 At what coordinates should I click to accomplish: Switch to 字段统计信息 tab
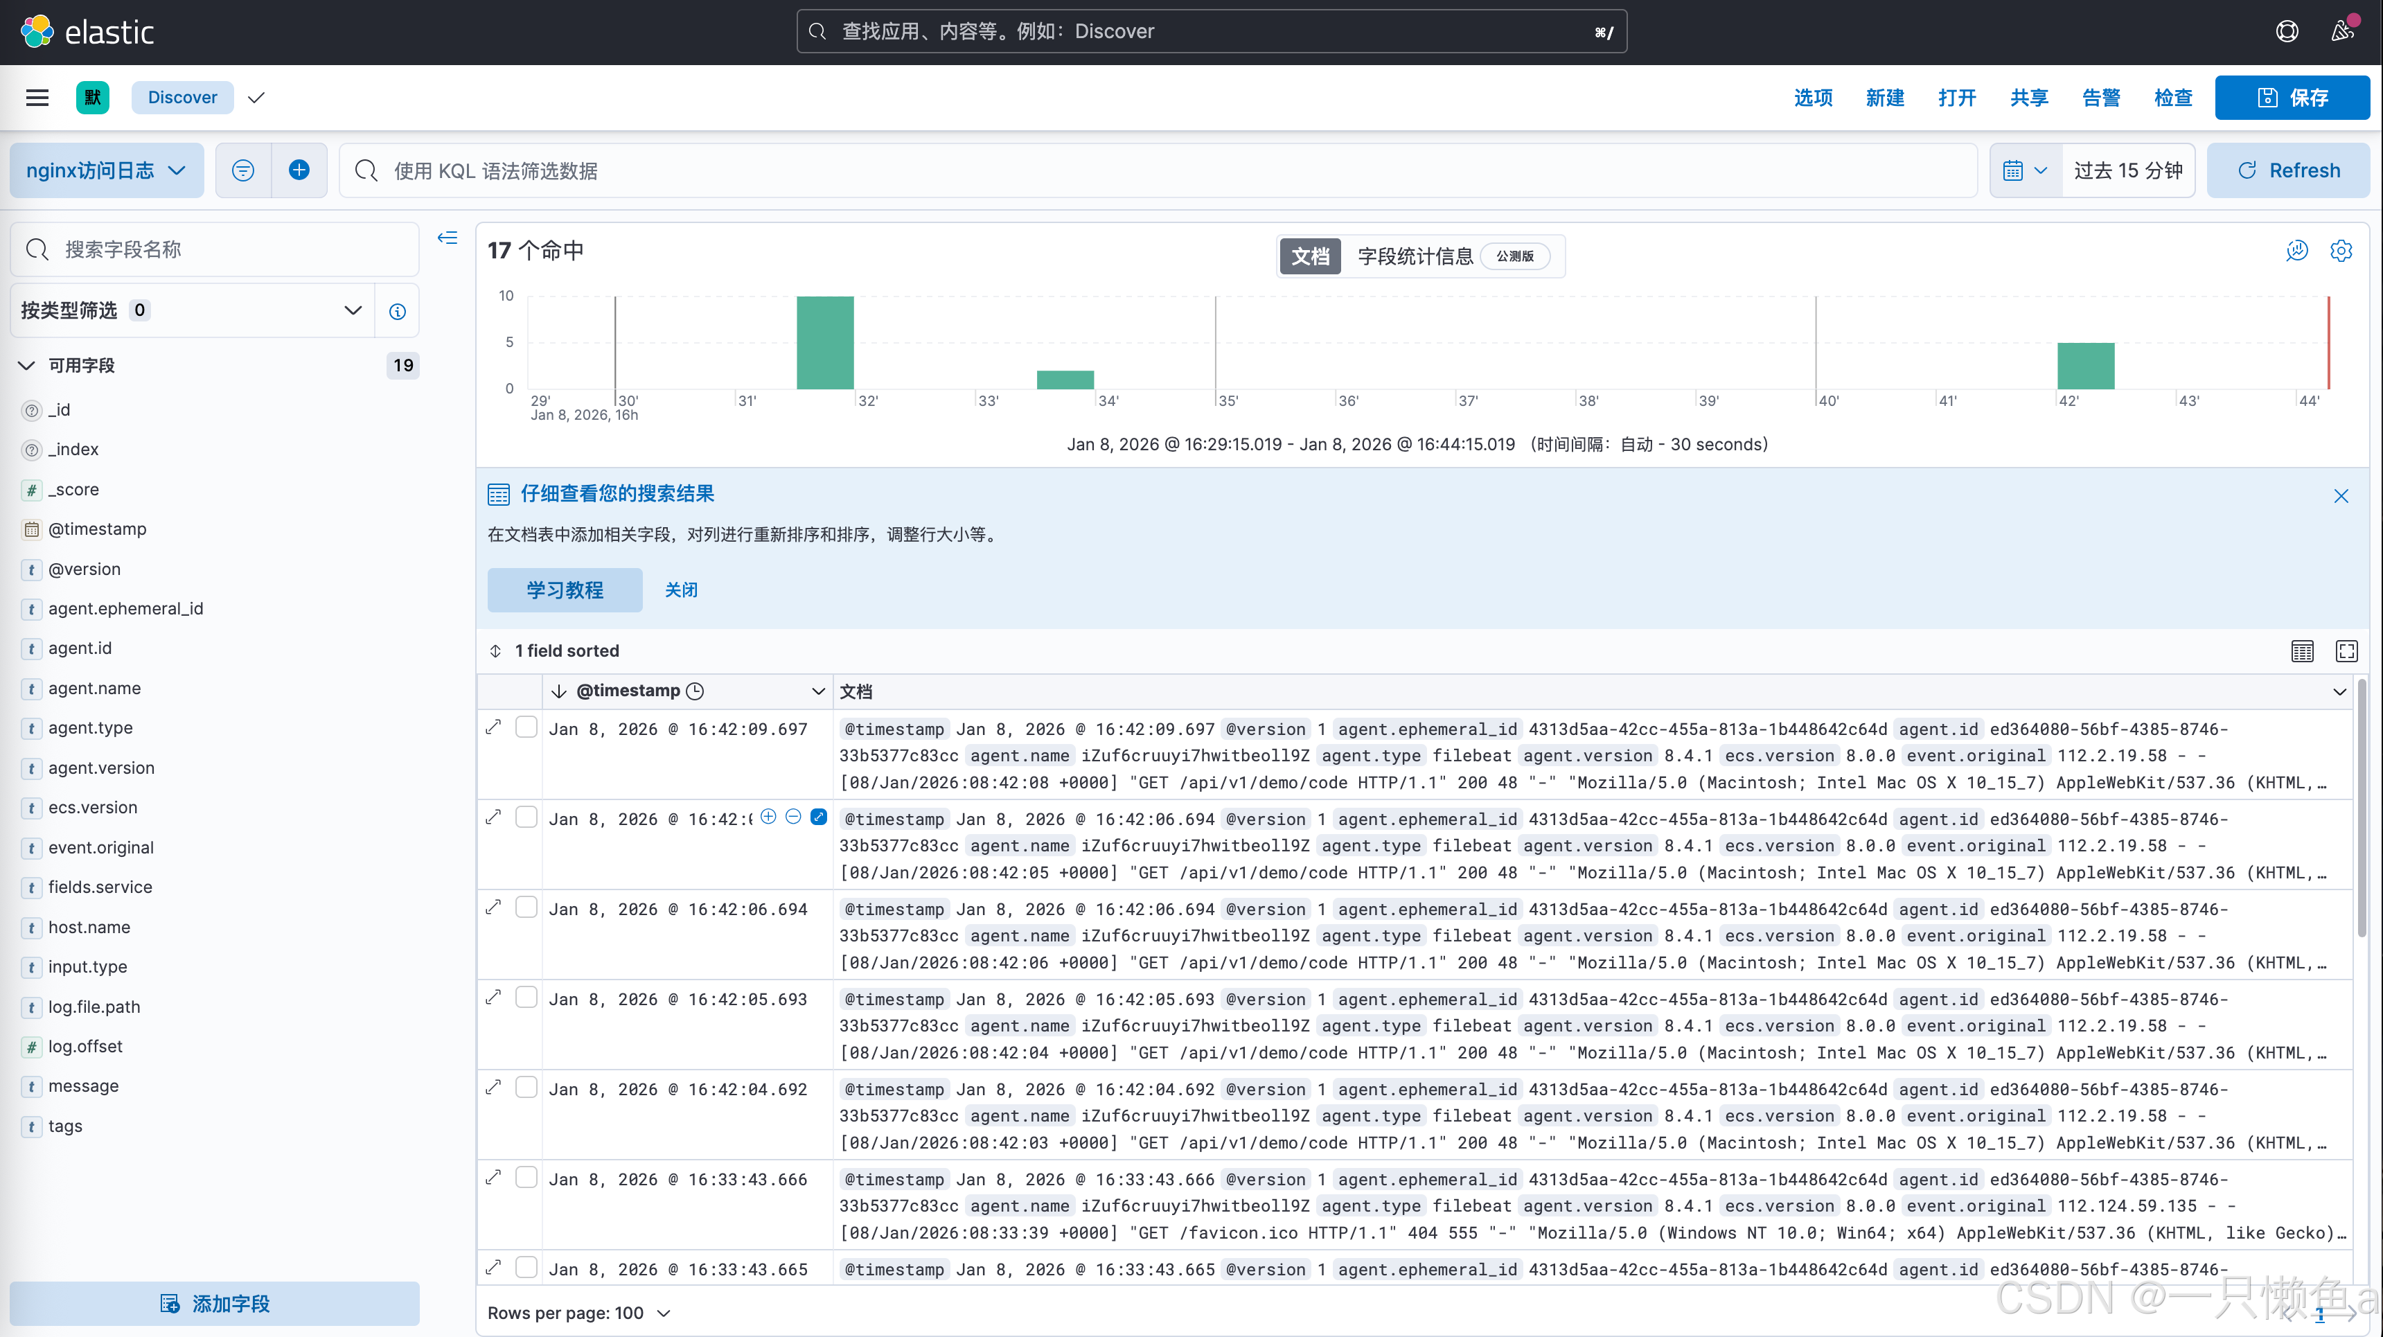click(1415, 256)
